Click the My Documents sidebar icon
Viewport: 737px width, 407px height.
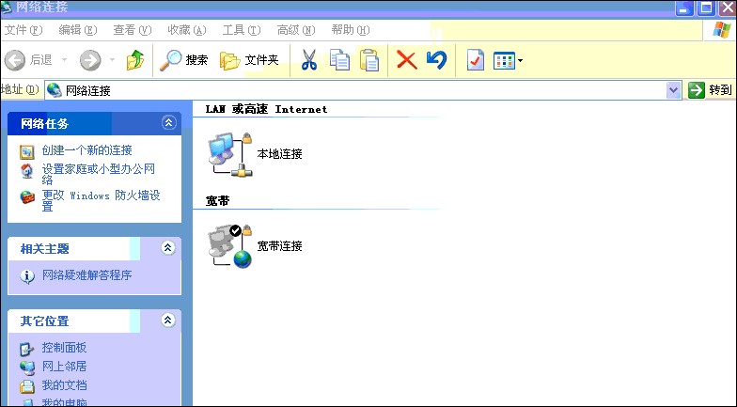[27, 386]
